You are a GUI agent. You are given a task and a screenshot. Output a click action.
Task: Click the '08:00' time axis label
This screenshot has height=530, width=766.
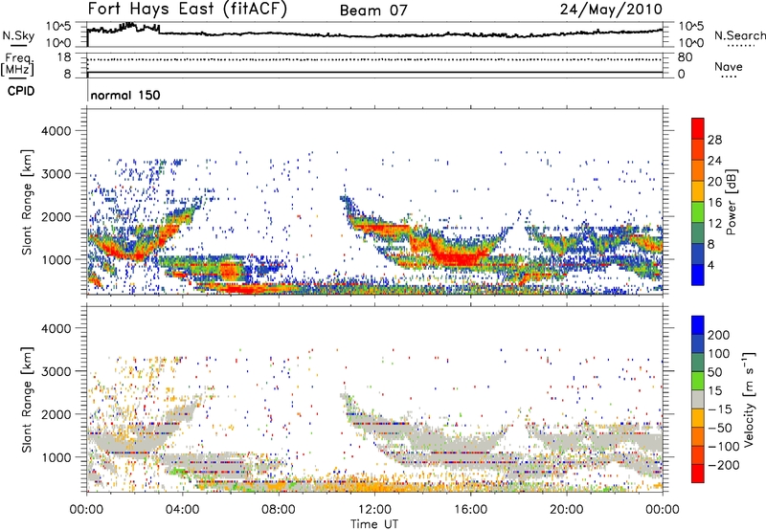pos(278,510)
